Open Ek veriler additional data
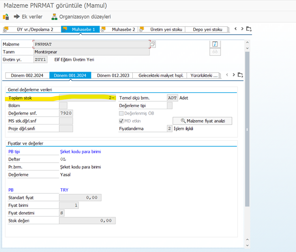296x252 pixels. (29, 16)
